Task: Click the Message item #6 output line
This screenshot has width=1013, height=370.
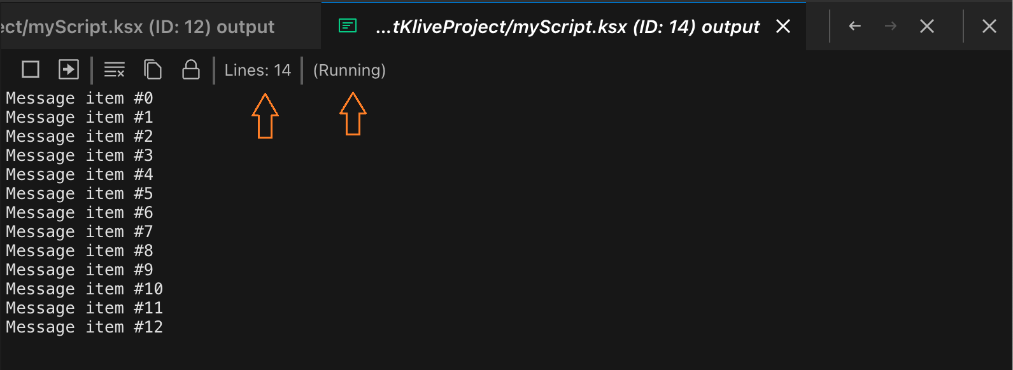Action: pyautogui.click(x=80, y=213)
